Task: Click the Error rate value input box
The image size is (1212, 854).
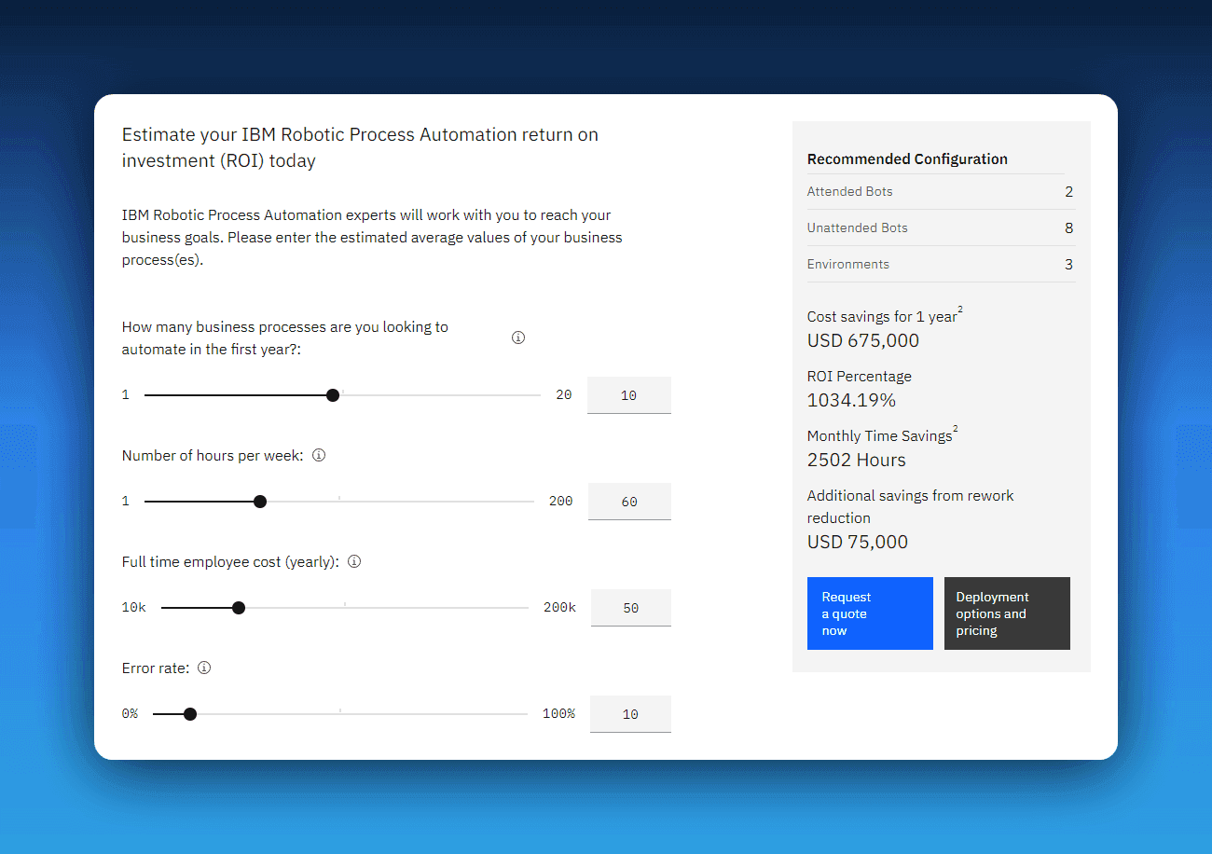Action: (630, 714)
